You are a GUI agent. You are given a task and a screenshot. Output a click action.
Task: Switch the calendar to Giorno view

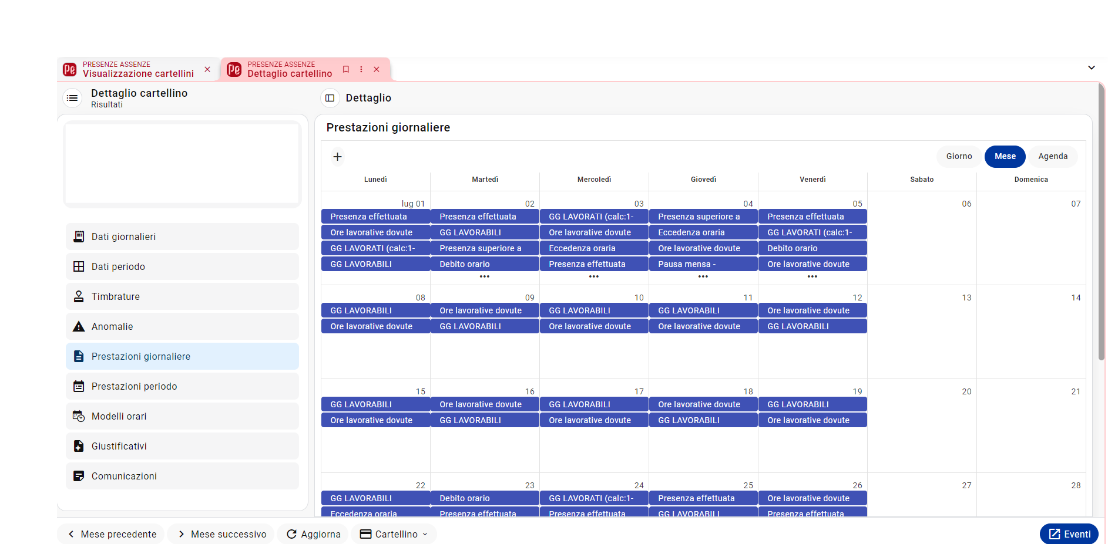pos(959,156)
